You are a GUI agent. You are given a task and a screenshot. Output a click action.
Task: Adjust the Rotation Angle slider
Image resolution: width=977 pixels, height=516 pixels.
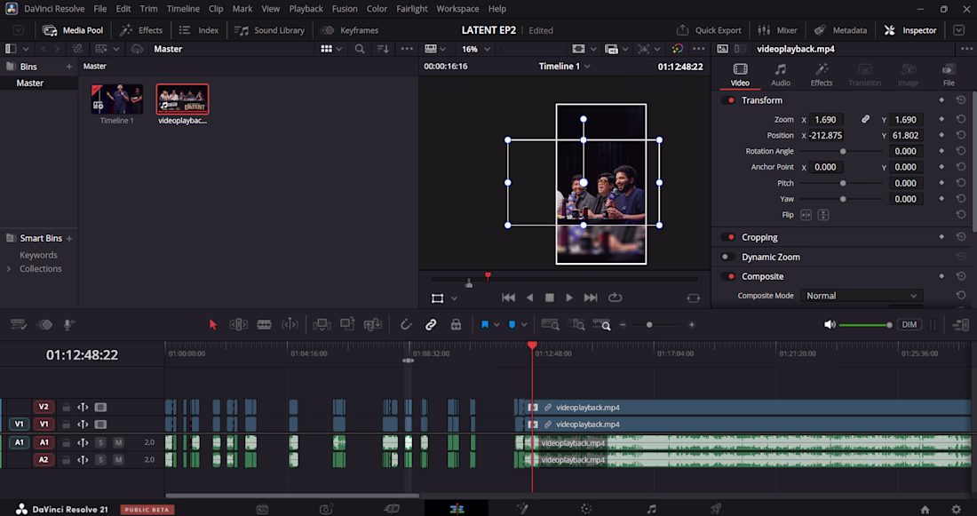coord(840,152)
